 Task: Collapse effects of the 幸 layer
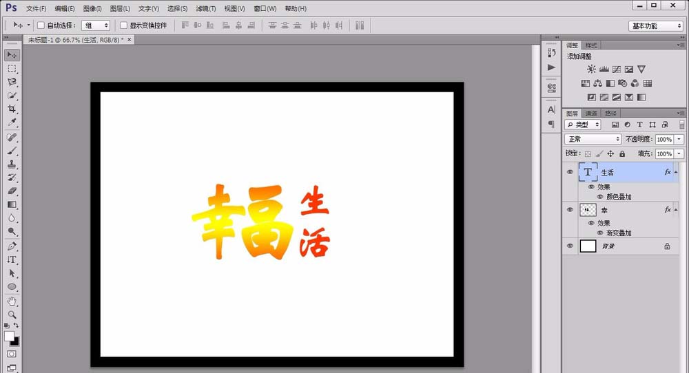click(676, 210)
